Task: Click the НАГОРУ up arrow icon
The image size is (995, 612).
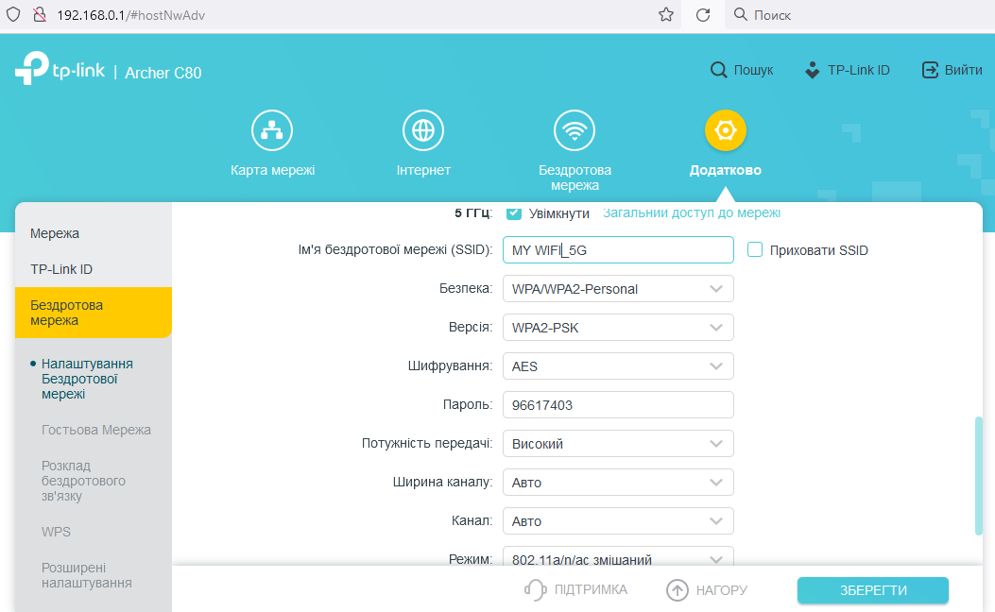Action: (x=678, y=589)
